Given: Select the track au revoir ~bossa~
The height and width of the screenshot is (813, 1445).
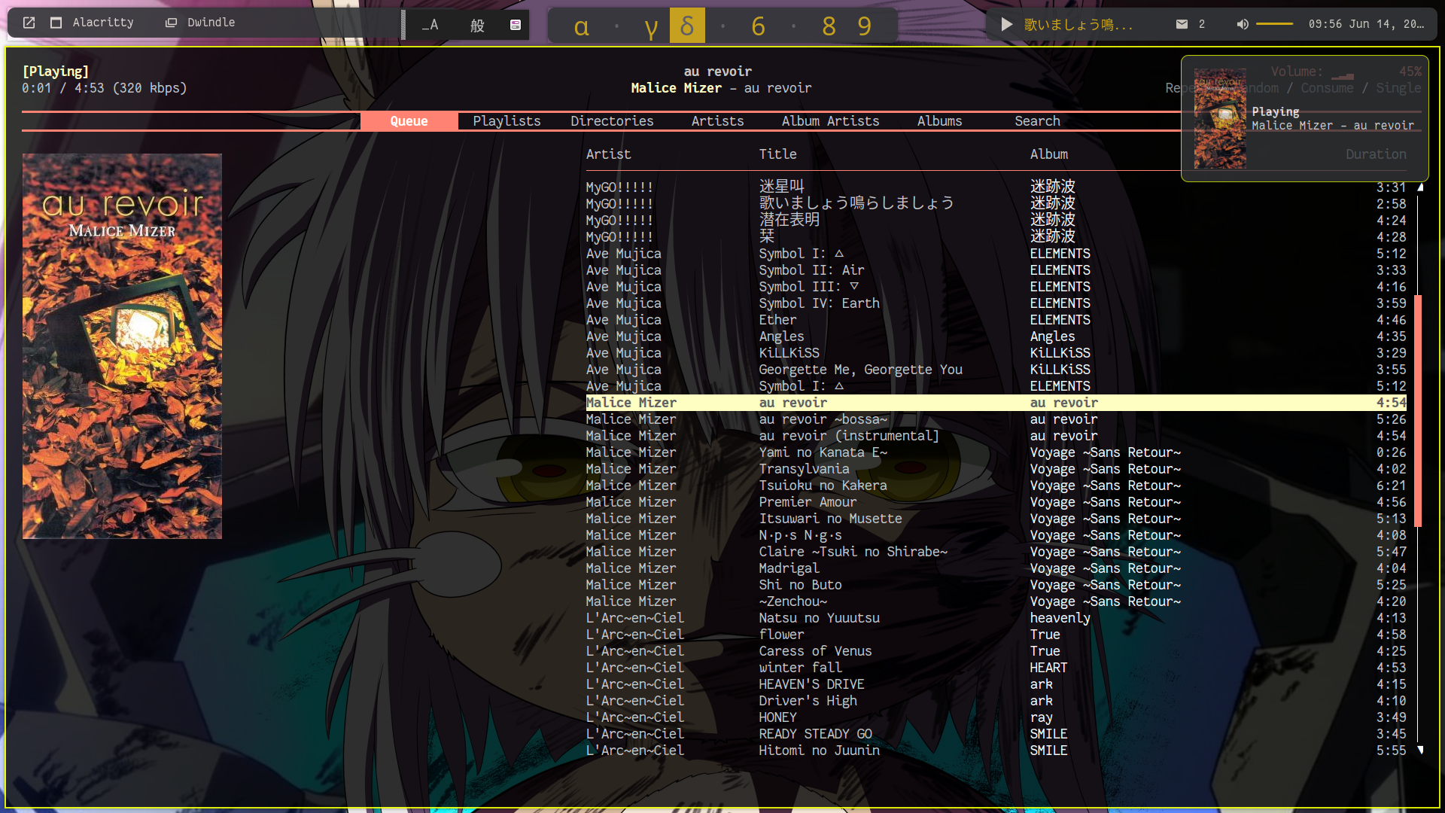Looking at the screenshot, I should pyautogui.click(x=996, y=419).
